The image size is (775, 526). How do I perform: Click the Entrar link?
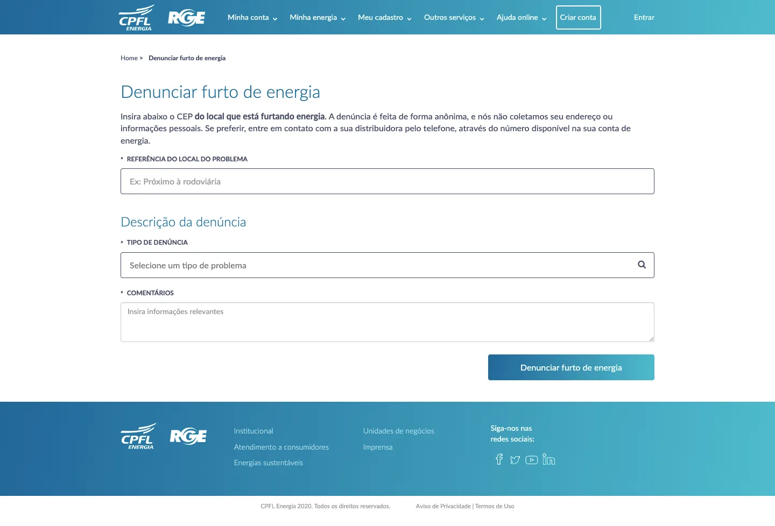pos(644,18)
